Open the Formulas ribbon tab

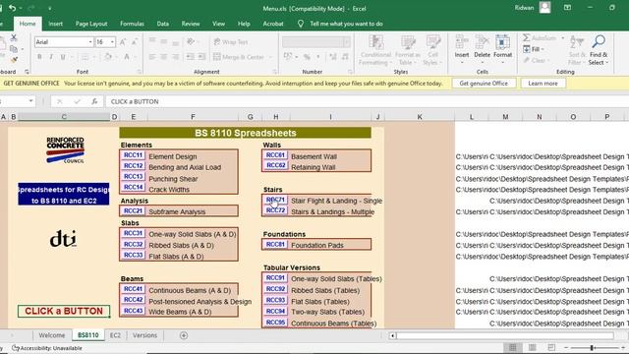(132, 24)
